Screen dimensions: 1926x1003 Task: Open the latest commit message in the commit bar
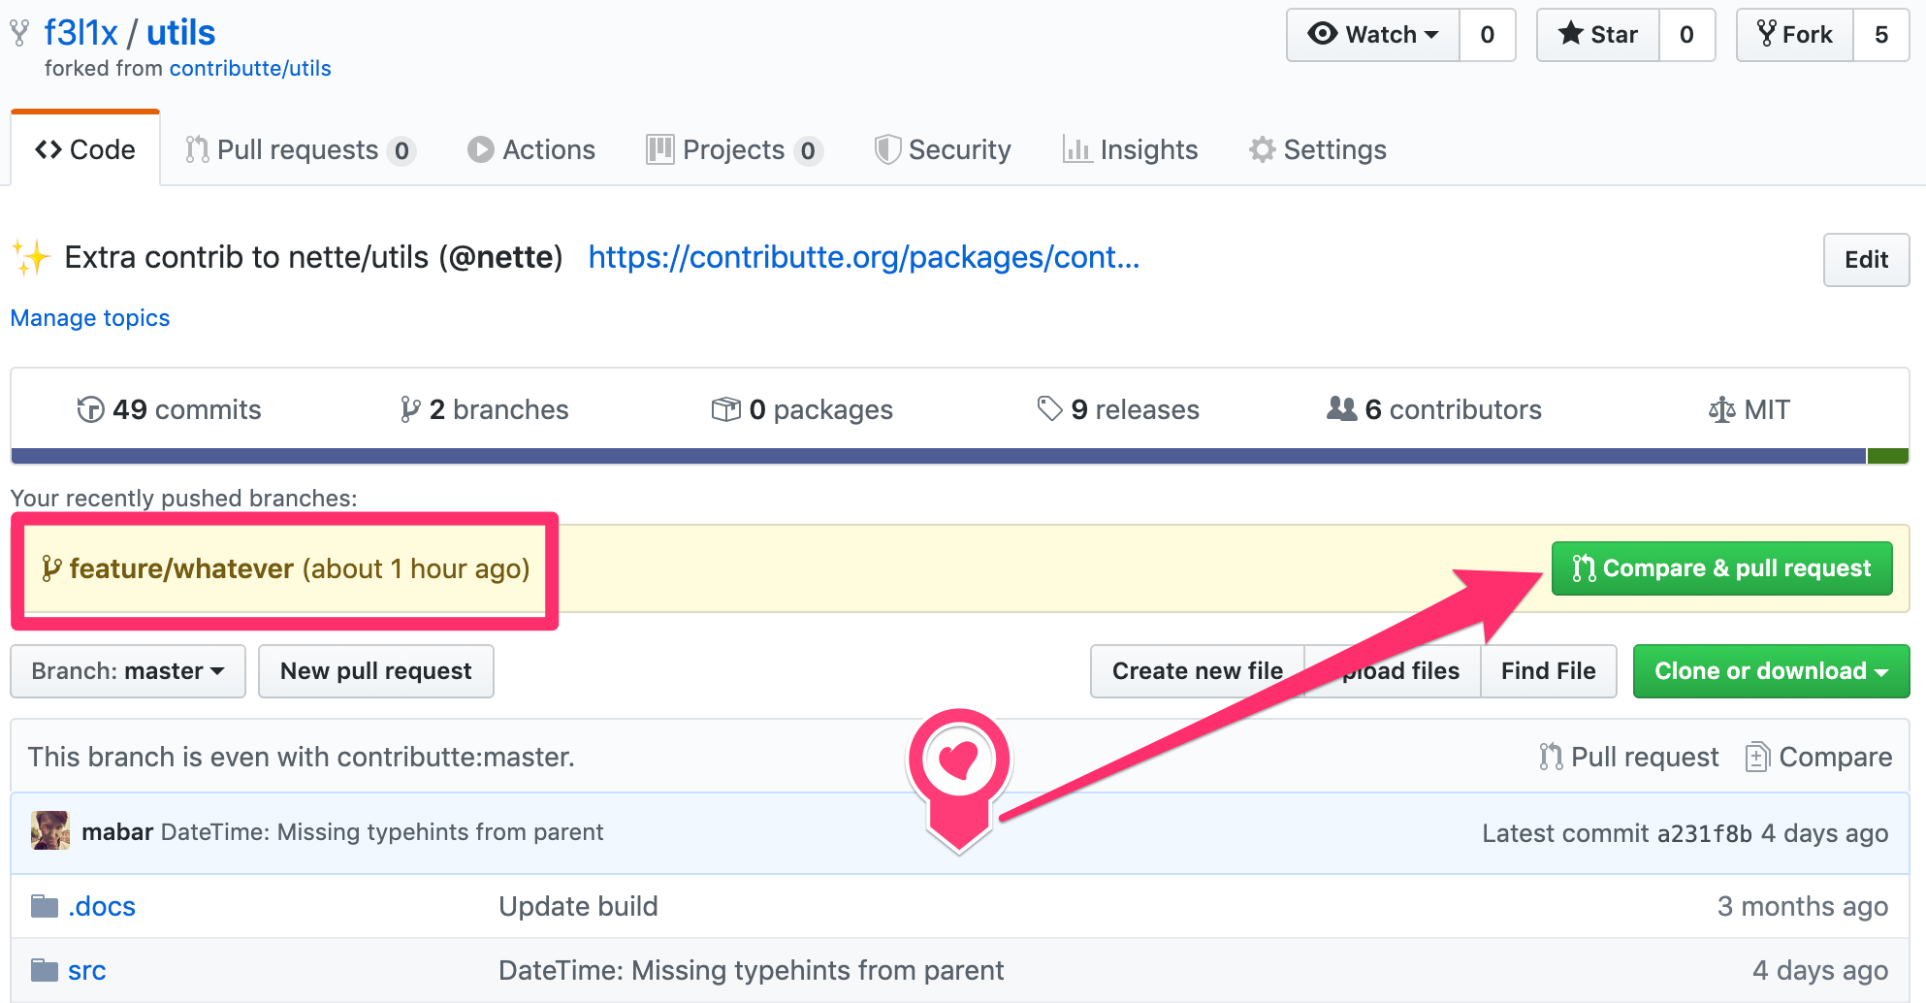click(382, 832)
